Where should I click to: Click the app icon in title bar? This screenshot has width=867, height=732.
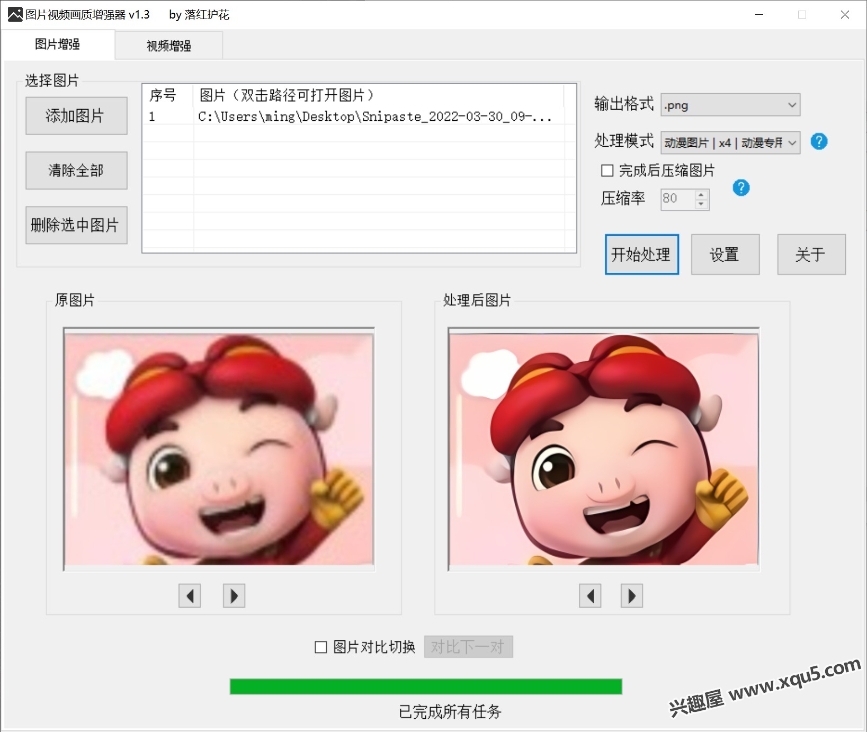point(15,14)
